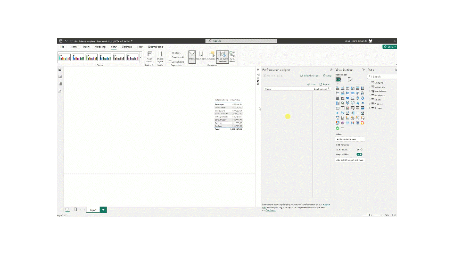Check the Lock objects checkbox

tap(171, 62)
